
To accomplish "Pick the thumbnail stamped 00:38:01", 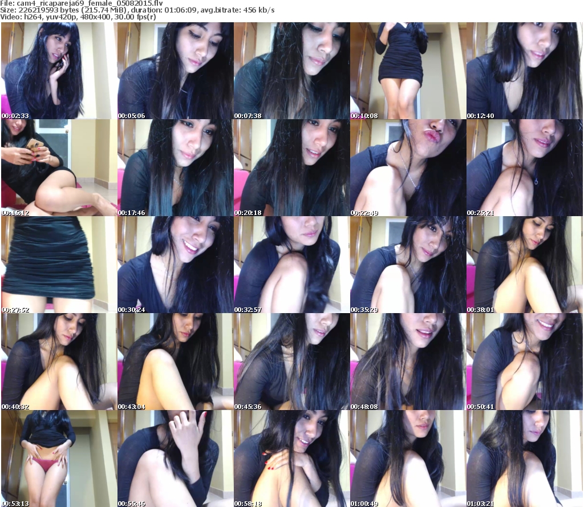I will click(x=525, y=265).
